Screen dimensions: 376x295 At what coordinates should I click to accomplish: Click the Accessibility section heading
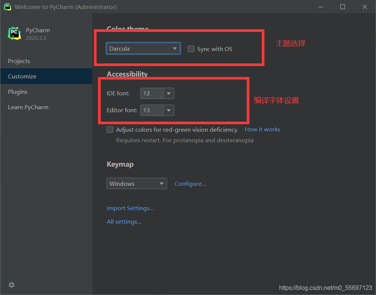click(x=127, y=74)
